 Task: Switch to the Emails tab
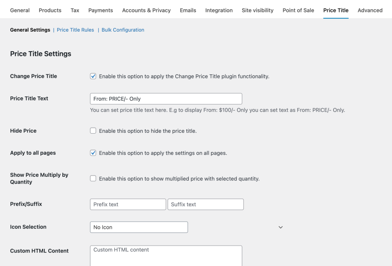point(188,10)
